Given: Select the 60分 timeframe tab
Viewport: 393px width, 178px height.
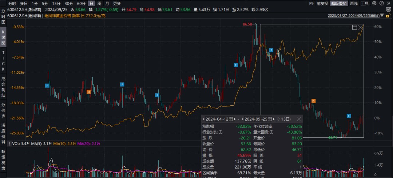Looking at the screenshot, I should [81, 3].
